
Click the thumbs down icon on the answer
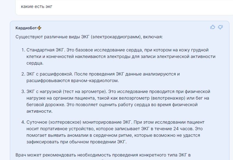(220, 27)
